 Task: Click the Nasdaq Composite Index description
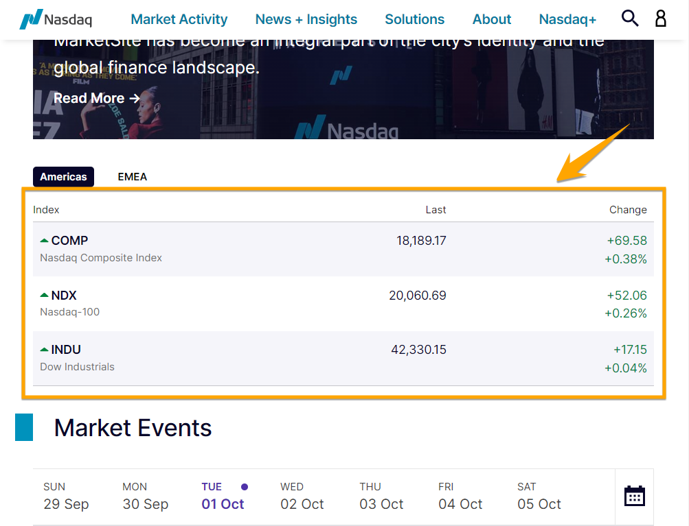tap(101, 258)
